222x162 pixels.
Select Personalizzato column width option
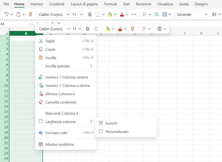pyautogui.click(x=126, y=132)
